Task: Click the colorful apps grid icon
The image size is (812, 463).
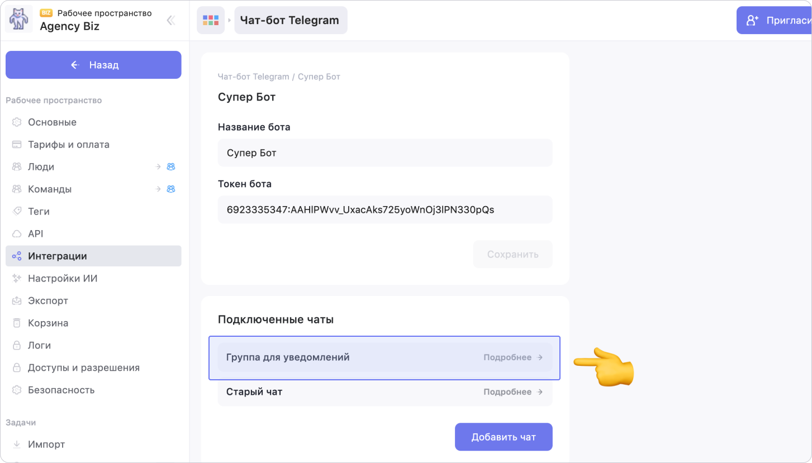Action: coord(211,21)
